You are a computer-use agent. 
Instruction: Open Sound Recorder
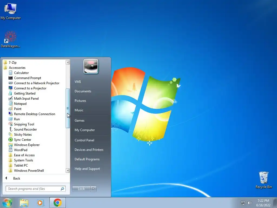25,129
